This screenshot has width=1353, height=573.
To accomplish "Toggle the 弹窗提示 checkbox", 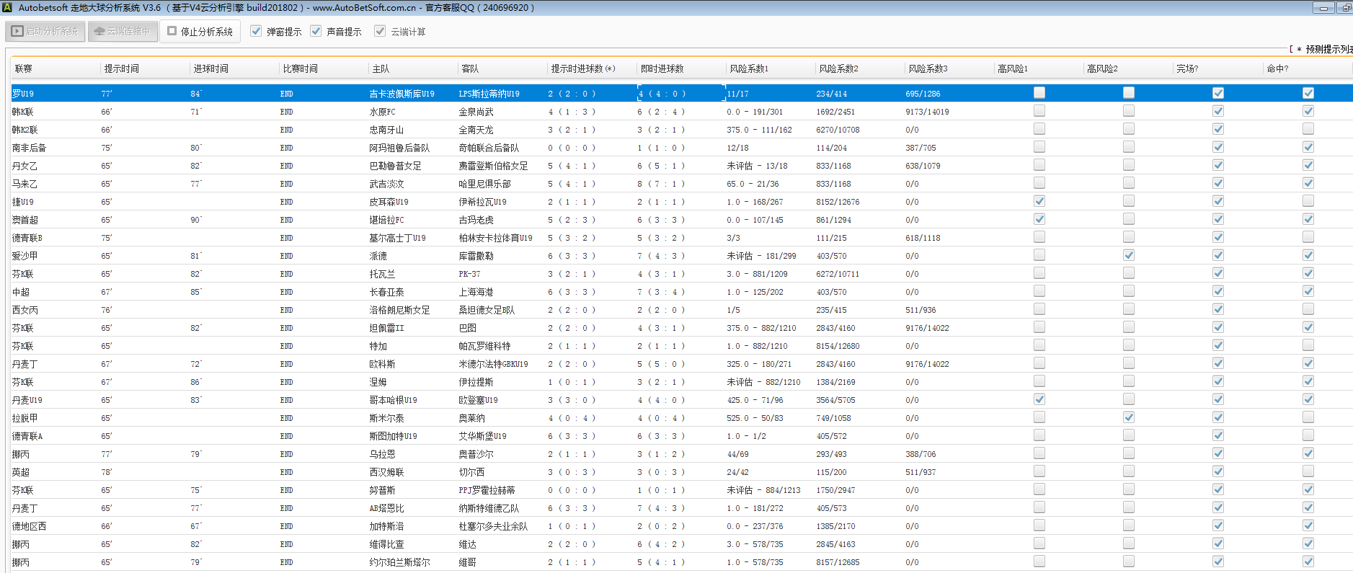I will tap(256, 31).
